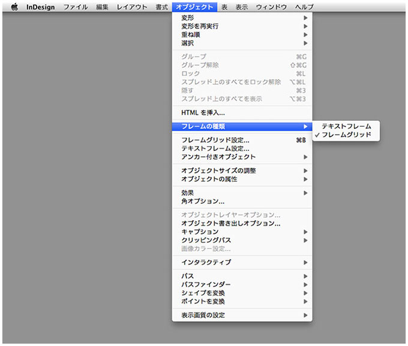Screen dimensions: 408x346
Task: Click the disabled グループ menu item
Action: point(242,57)
